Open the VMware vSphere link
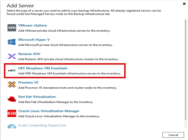Screen dimensions: 188x140 coord(33,25)
